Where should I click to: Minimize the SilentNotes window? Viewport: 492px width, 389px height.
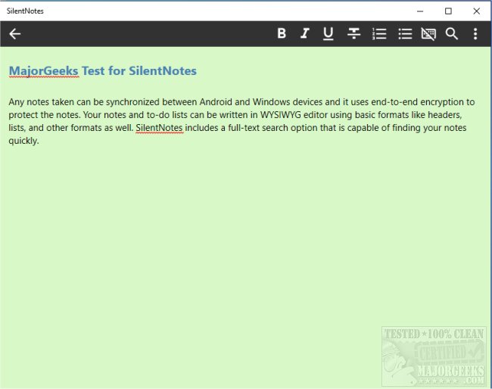(x=420, y=11)
